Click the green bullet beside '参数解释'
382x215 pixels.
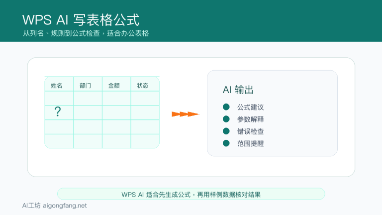point(226,119)
